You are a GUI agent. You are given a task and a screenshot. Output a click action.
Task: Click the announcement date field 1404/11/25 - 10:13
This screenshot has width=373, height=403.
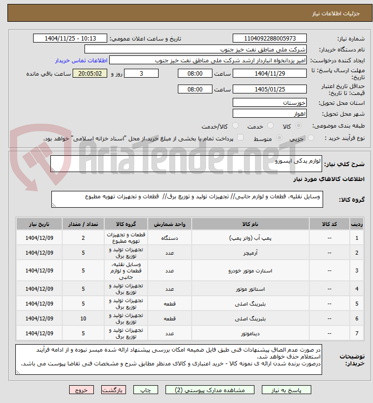tap(70, 38)
